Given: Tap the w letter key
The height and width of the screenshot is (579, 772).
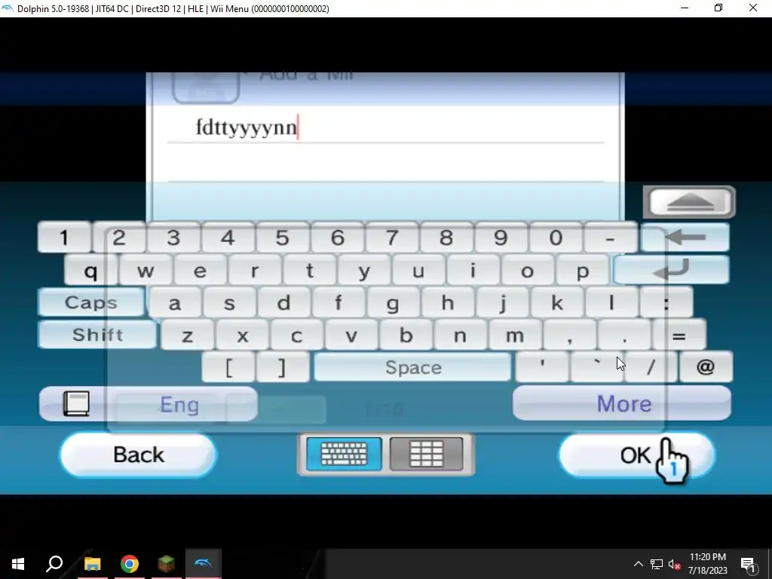Looking at the screenshot, I should coord(146,271).
